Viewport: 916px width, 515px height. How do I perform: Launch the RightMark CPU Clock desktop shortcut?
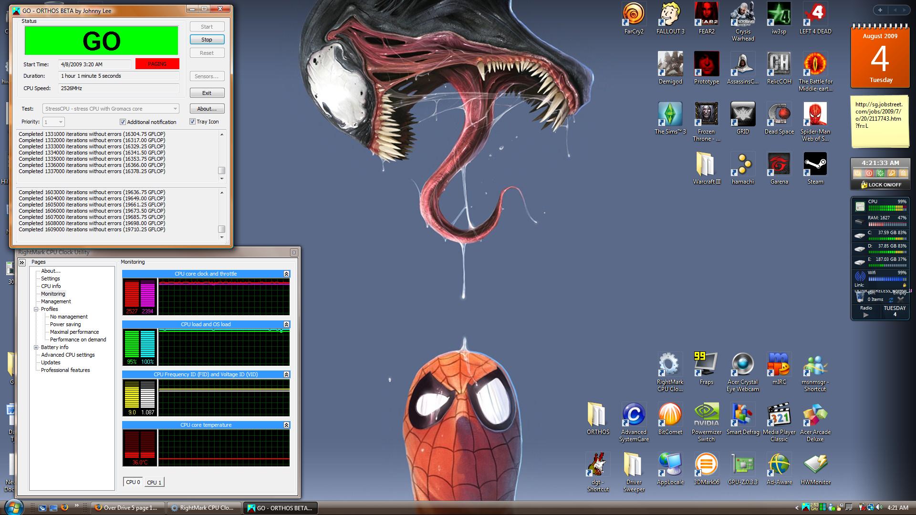670,372
